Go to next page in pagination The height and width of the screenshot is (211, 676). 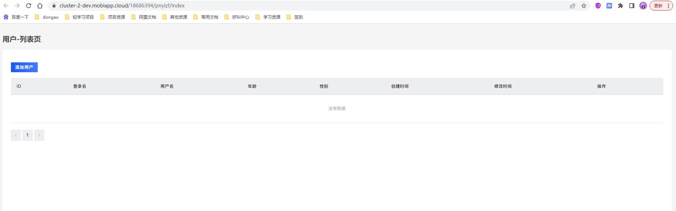click(x=39, y=135)
